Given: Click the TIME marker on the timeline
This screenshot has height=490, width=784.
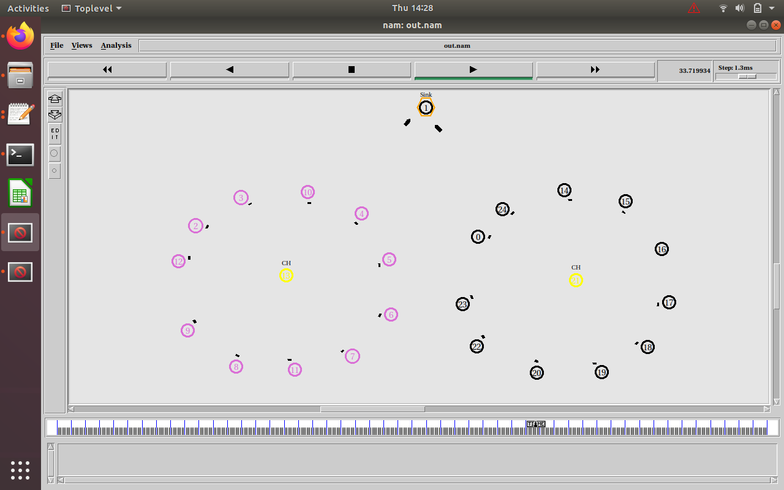Looking at the screenshot, I should point(536,424).
